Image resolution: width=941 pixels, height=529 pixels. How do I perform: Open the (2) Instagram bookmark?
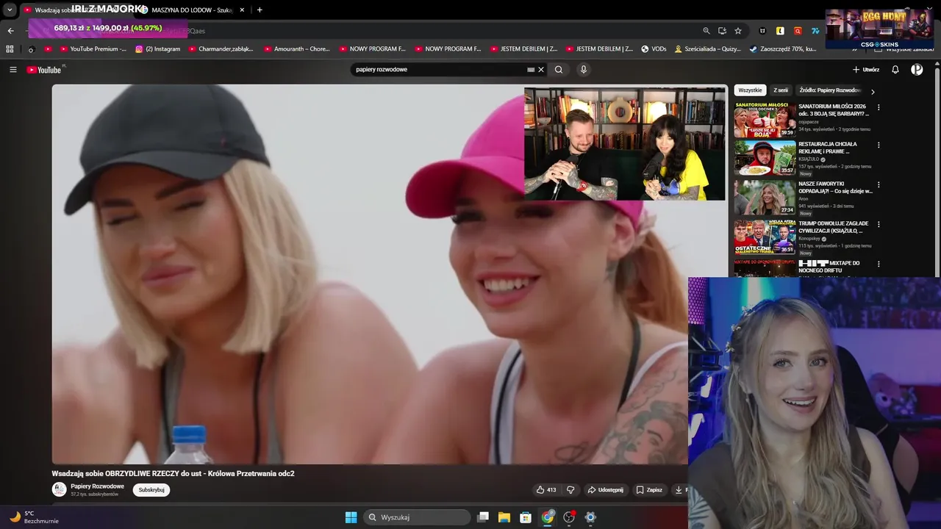pyautogui.click(x=157, y=49)
